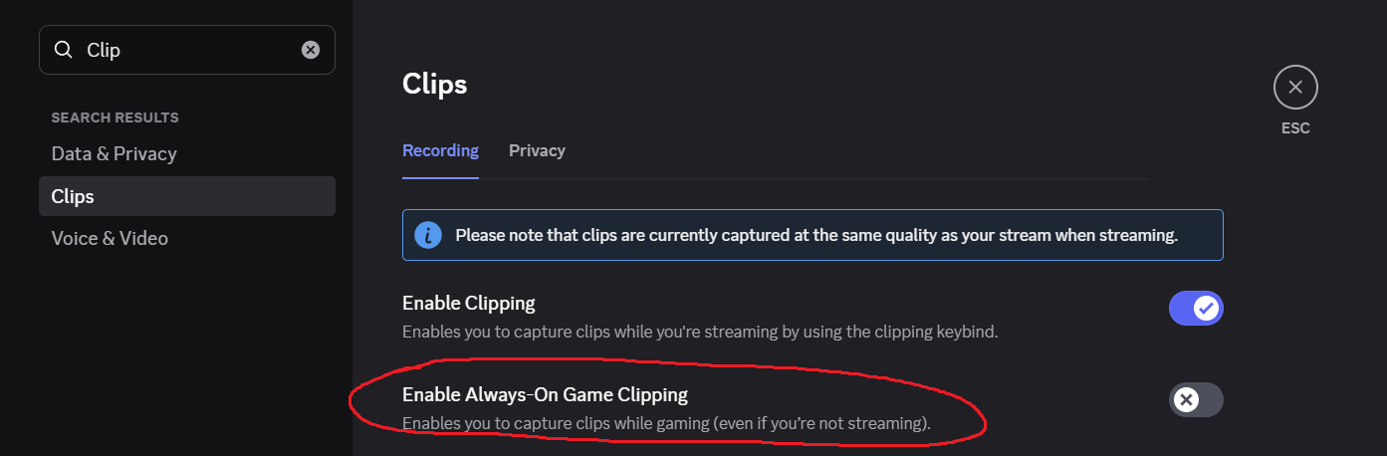Viewport: 1387px width, 456px height.
Task: Click the "Clips" page heading
Action: (434, 84)
